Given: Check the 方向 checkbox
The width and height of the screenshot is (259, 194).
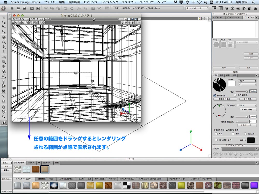Looking at the screenshot, I should pyautogui.click(x=216, y=134).
